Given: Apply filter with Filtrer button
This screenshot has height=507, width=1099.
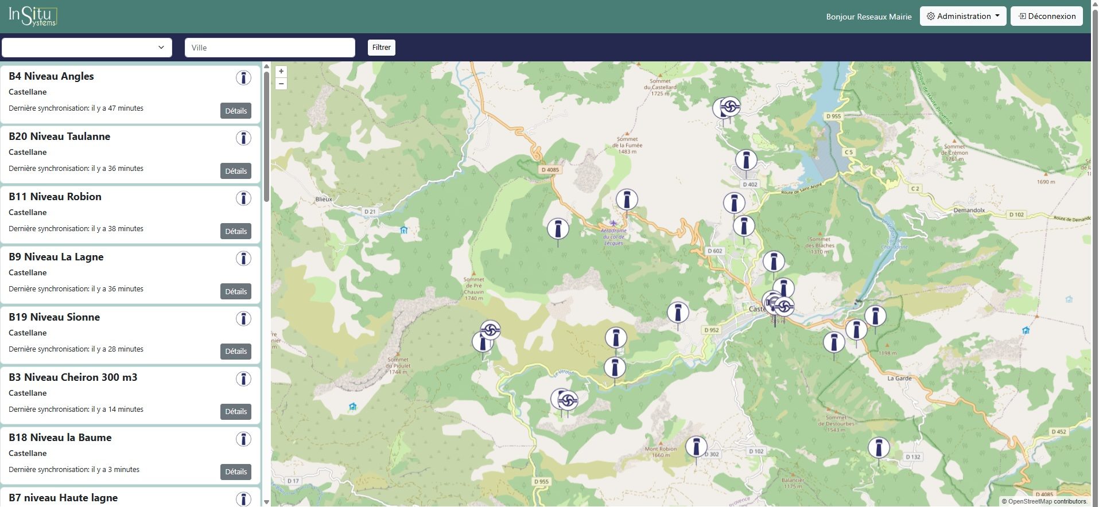Looking at the screenshot, I should [x=382, y=48].
